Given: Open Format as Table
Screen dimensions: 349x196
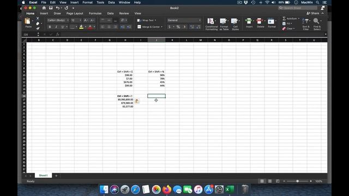Looking at the screenshot, I should 224,24.
